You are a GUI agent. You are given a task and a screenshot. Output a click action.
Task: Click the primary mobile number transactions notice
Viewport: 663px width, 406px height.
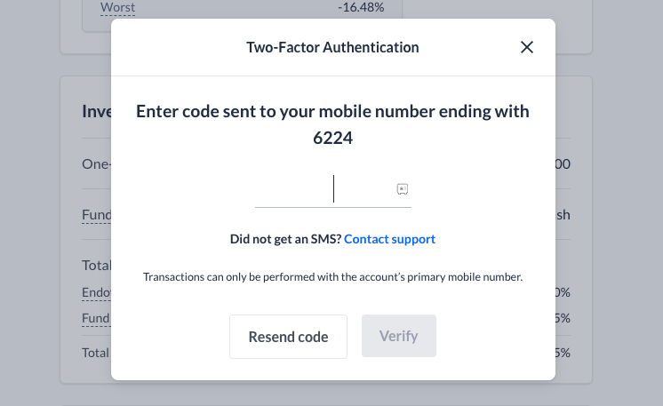point(332,276)
